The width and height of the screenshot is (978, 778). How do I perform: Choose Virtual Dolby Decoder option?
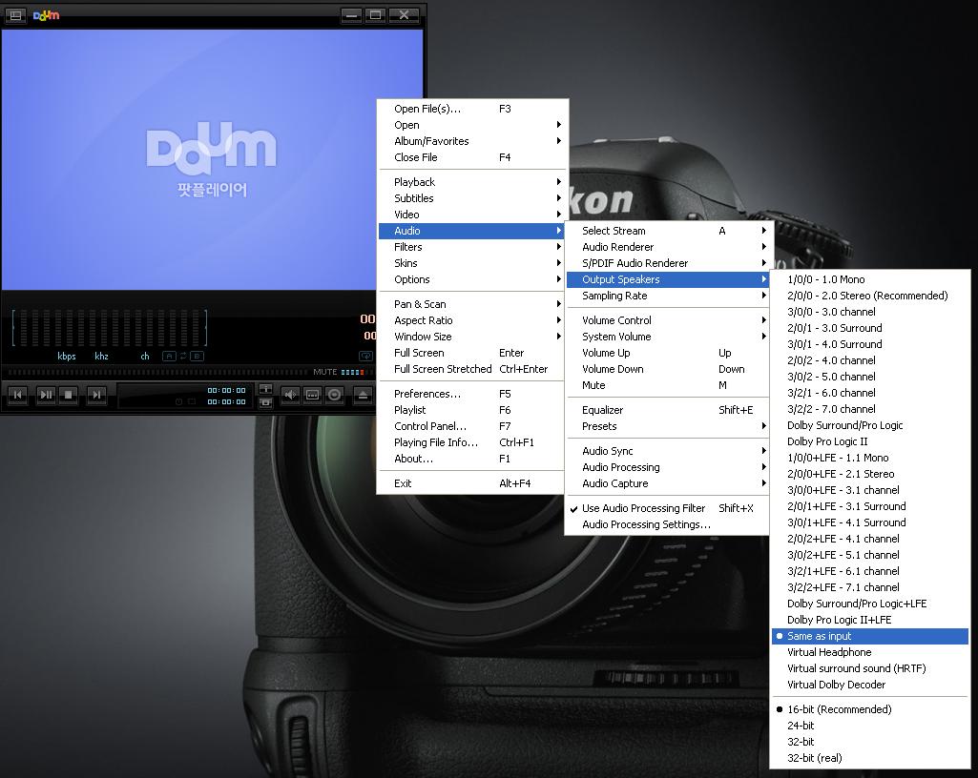870,685
